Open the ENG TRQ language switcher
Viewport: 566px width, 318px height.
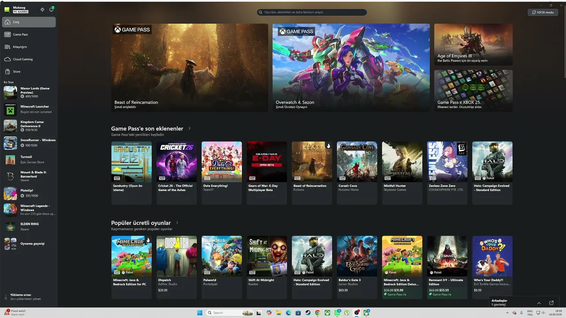(530, 313)
